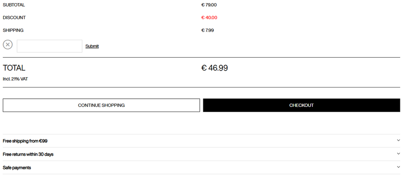
Task: Expand the Safe payments chevron arrow
Action: 398,167
